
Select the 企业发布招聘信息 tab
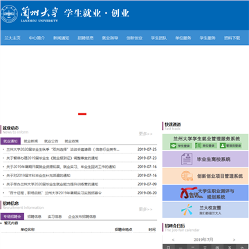tap(82, 216)
